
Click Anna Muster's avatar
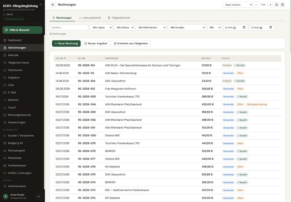pyautogui.click(x=6, y=196)
